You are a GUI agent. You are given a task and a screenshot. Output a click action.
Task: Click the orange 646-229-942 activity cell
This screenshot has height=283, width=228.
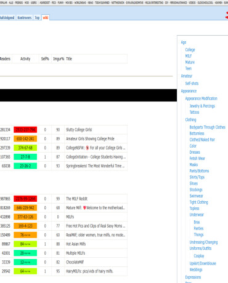[x=25, y=208]
